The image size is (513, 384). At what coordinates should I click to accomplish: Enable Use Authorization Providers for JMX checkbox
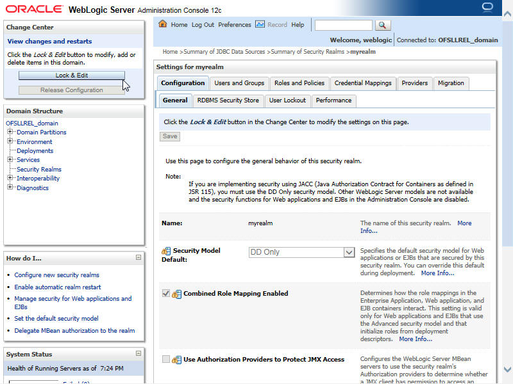pos(166,359)
